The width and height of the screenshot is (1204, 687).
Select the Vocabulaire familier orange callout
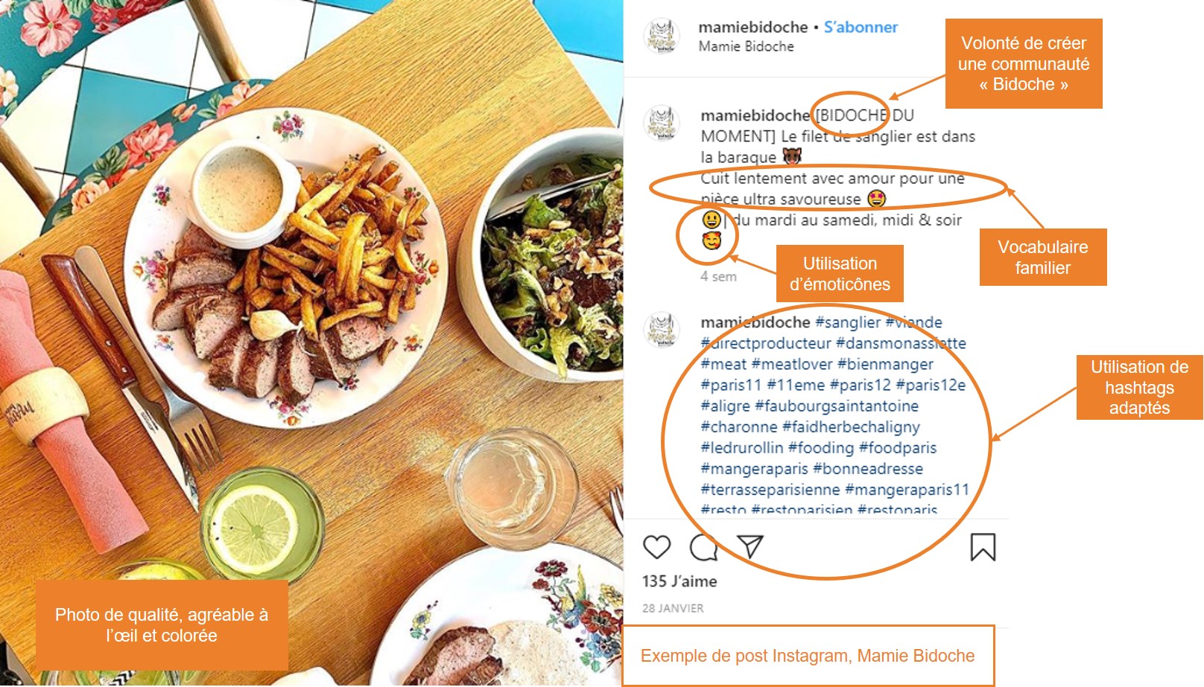pos(1043,258)
